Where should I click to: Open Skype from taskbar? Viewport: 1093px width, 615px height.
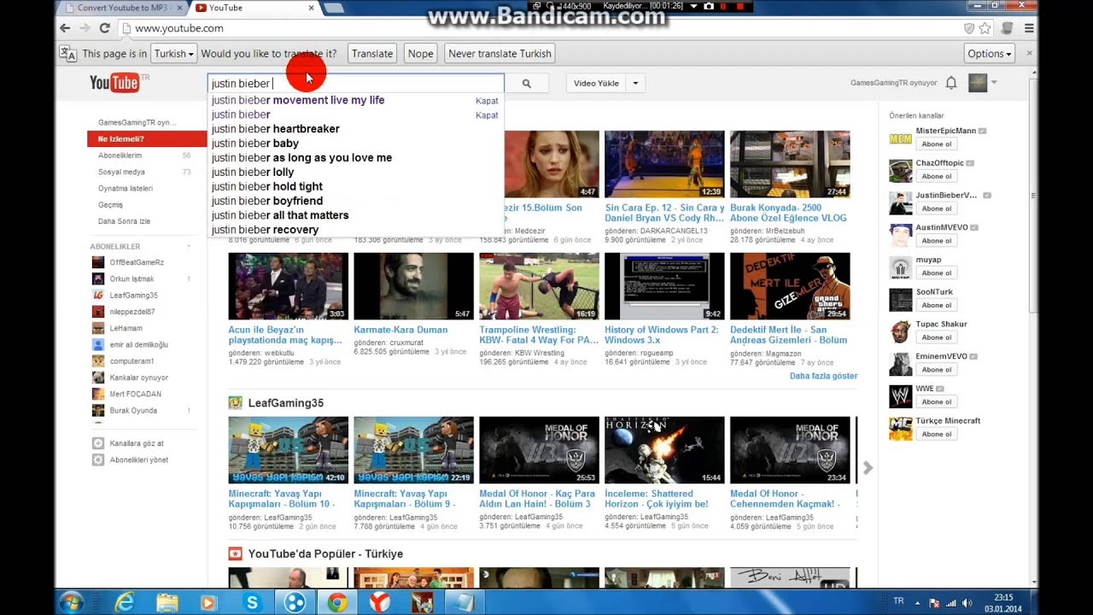pos(252,602)
